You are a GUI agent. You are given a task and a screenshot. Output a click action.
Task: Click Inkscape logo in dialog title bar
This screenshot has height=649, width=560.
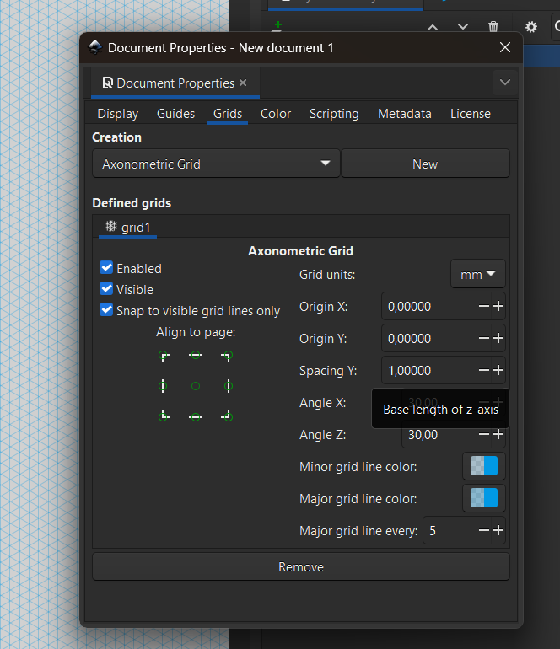(x=95, y=47)
